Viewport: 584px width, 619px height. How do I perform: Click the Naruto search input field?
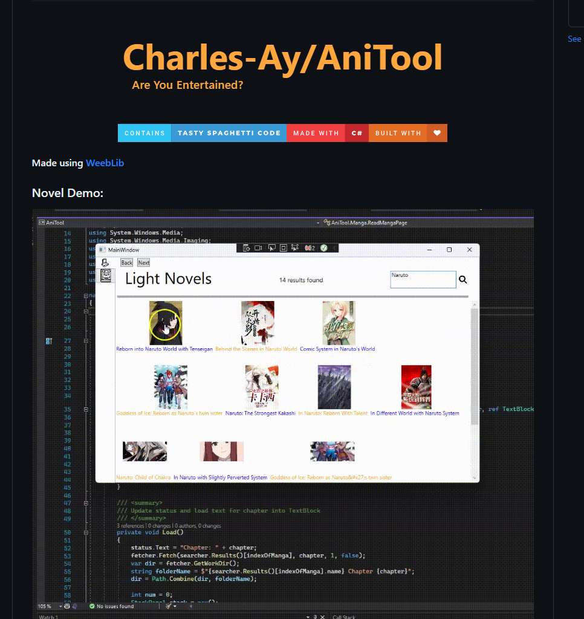click(x=422, y=279)
